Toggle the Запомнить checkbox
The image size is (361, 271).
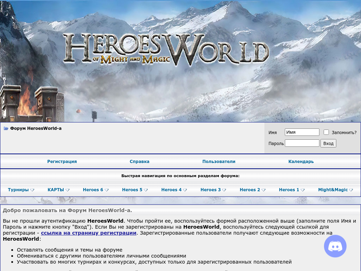point(326,132)
